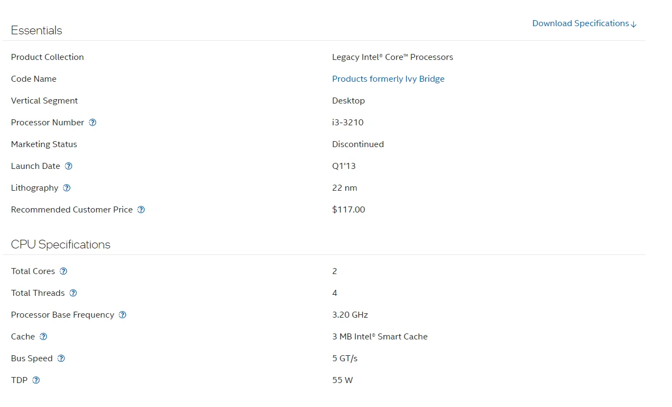Click the 3 MB Intel Smart Cache value
Viewport: 672px width, 407px height.
(x=380, y=337)
